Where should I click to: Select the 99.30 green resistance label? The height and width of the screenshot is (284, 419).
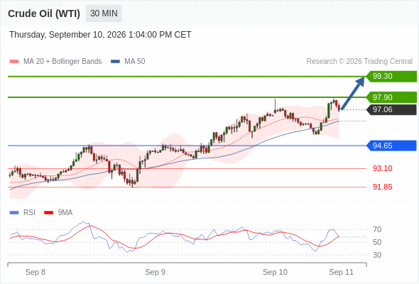coord(391,77)
